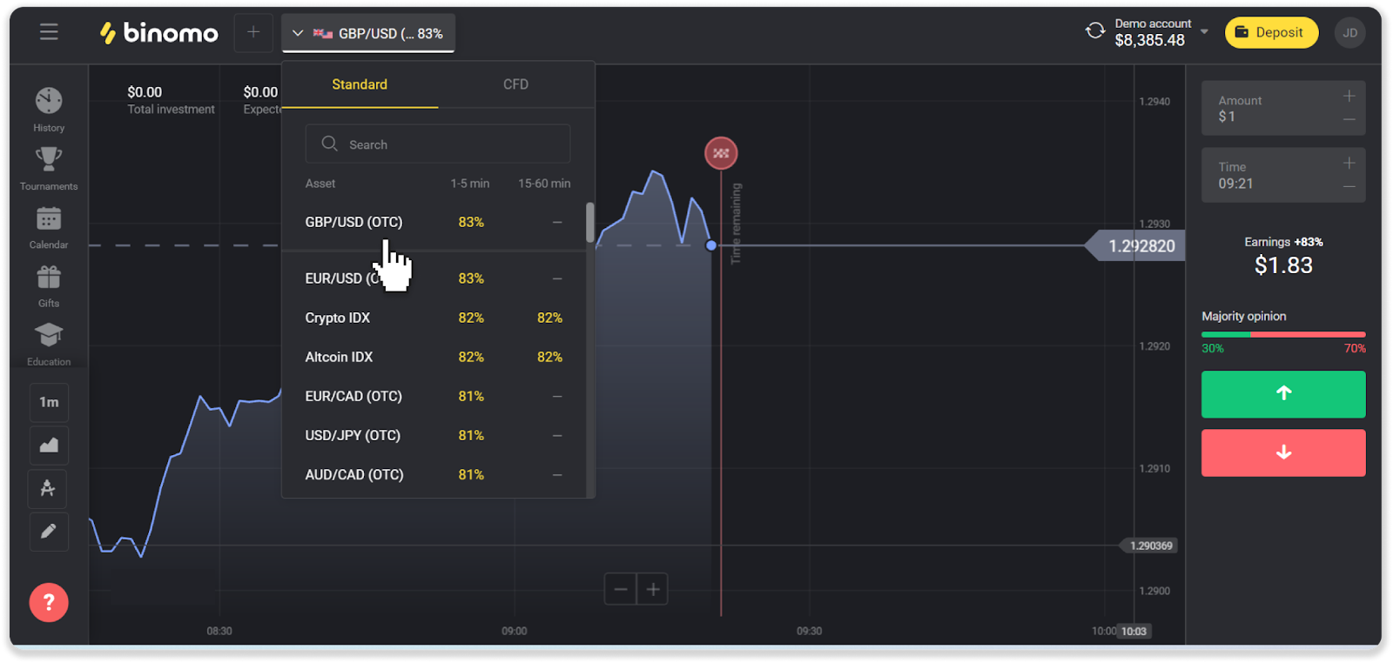Click the asset list scrollbar thumb
This screenshot has height=663, width=1393.
(x=590, y=223)
